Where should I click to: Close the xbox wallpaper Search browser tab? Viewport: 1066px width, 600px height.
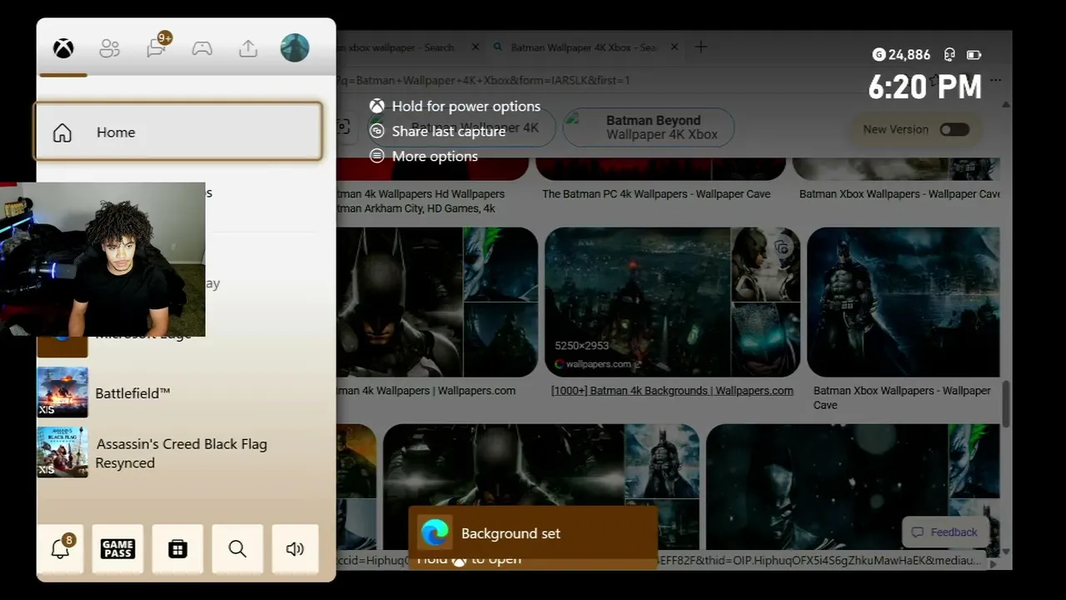[476, 47]
